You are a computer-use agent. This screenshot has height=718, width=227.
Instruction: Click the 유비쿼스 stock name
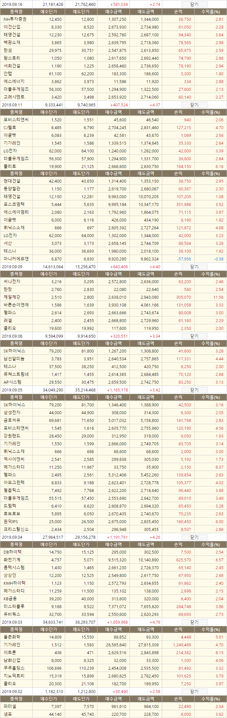(12, 614)
